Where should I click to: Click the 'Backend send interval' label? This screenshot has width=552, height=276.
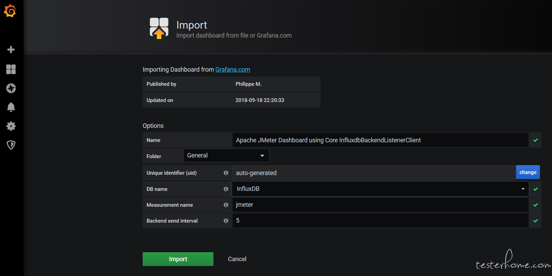tap(172, 221)
